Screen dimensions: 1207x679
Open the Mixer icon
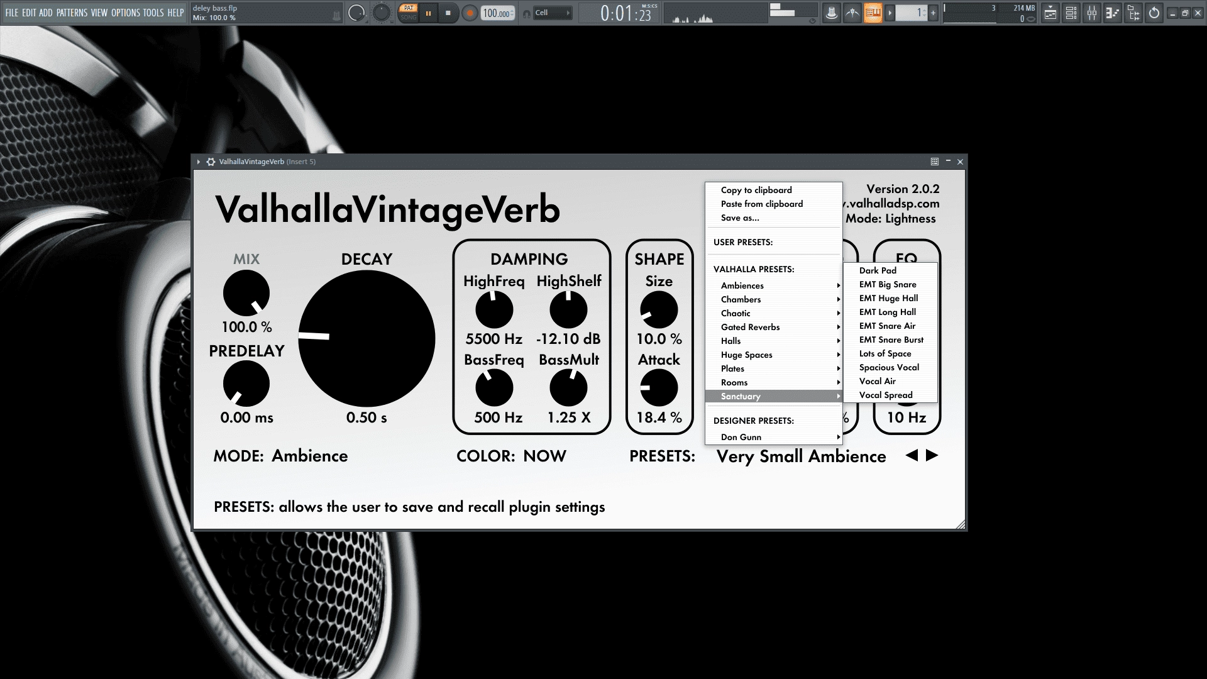[1092, 13]
